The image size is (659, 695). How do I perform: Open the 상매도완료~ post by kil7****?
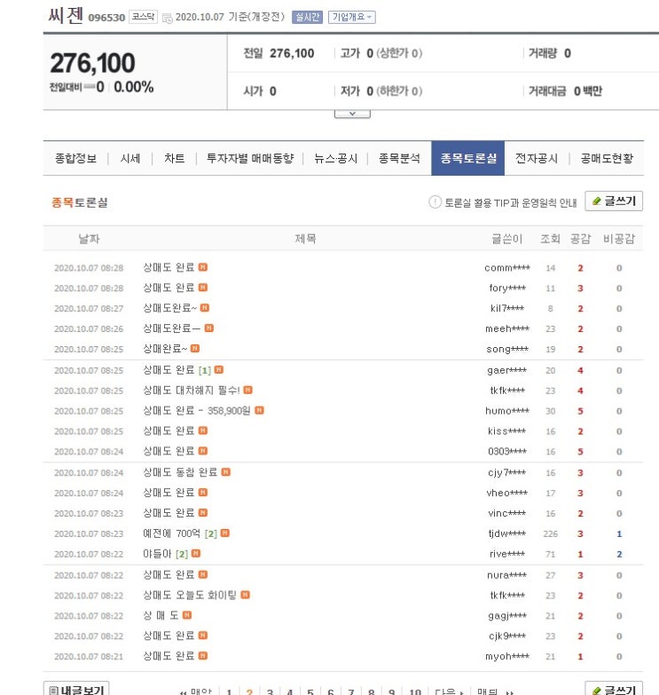point(169,308)
